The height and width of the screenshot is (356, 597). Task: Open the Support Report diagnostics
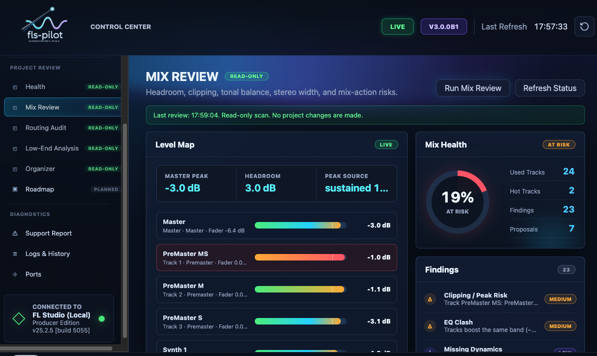(x=58, y=233)
